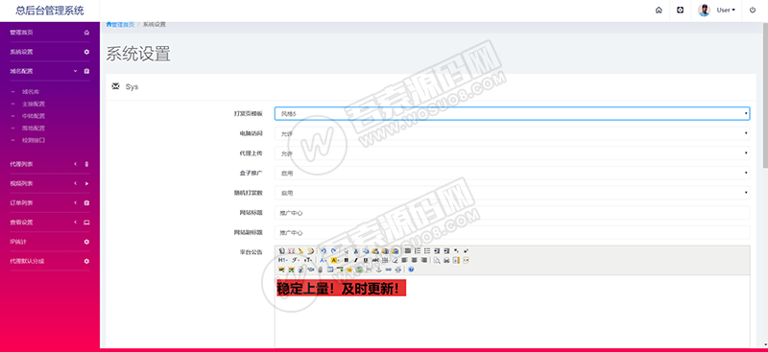Select the 域名库 submenu item

click(31, 91)
